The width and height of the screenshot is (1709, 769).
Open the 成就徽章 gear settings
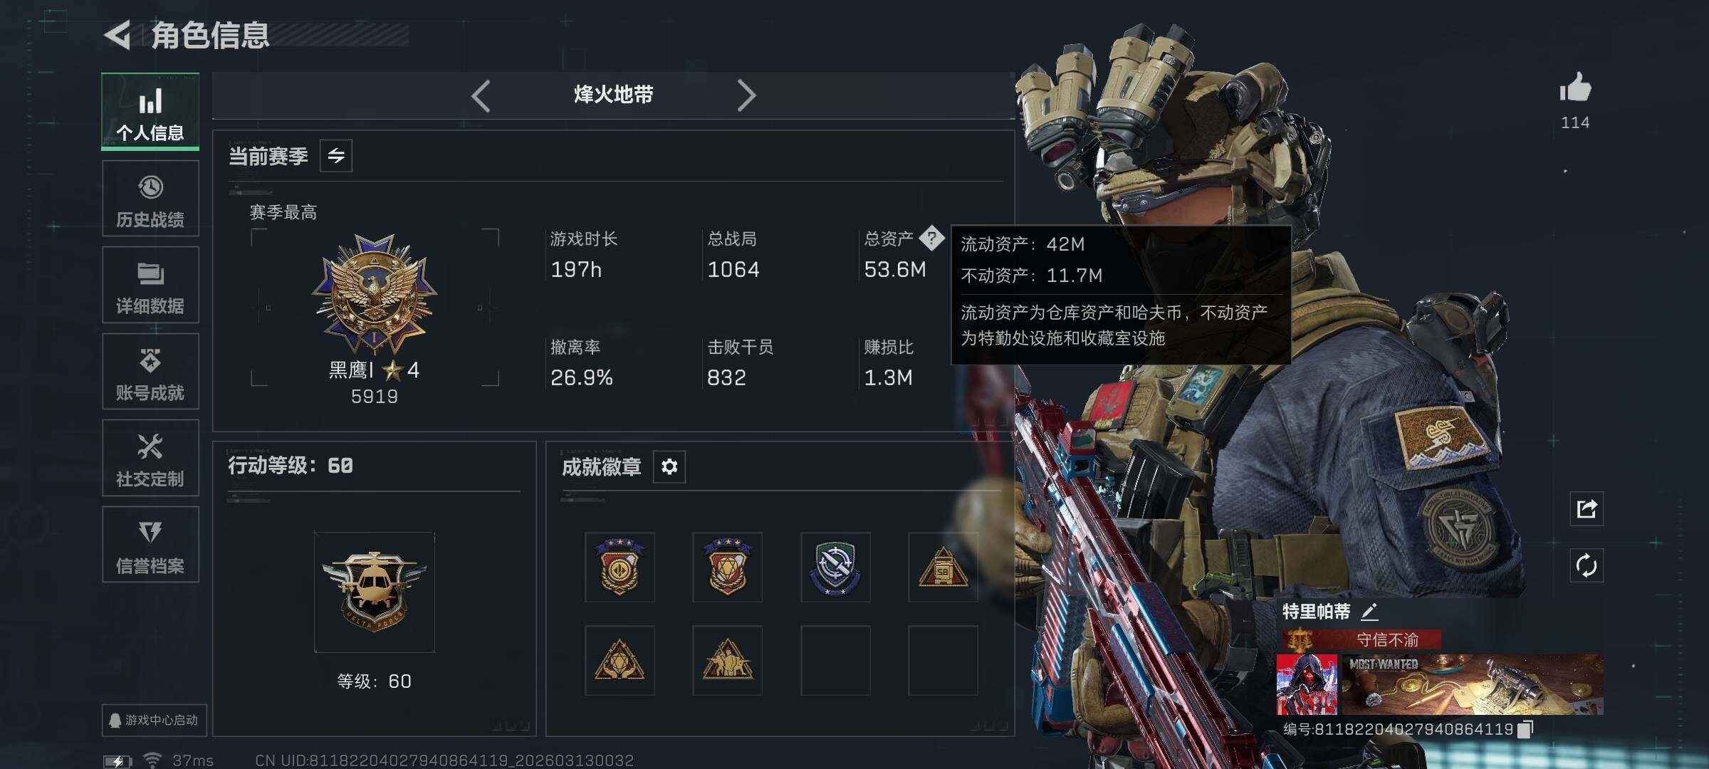pos(669,466)
